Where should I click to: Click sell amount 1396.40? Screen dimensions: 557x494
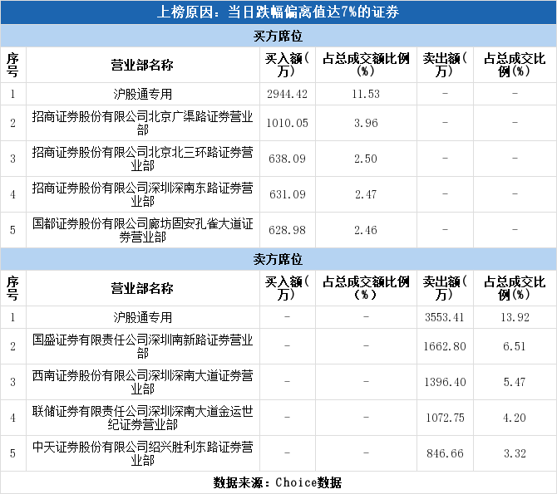[x=445, y=382]
